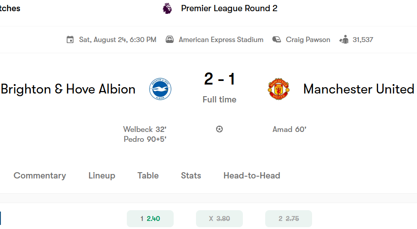The width and height of the screenshot is (417, 229).
Task: Click the Manchester United crest
Action: [x=279, y=89]
